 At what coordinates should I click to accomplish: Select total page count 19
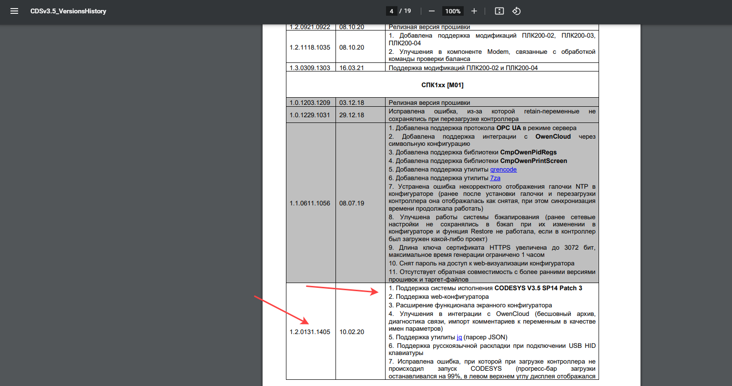[407, 11]
